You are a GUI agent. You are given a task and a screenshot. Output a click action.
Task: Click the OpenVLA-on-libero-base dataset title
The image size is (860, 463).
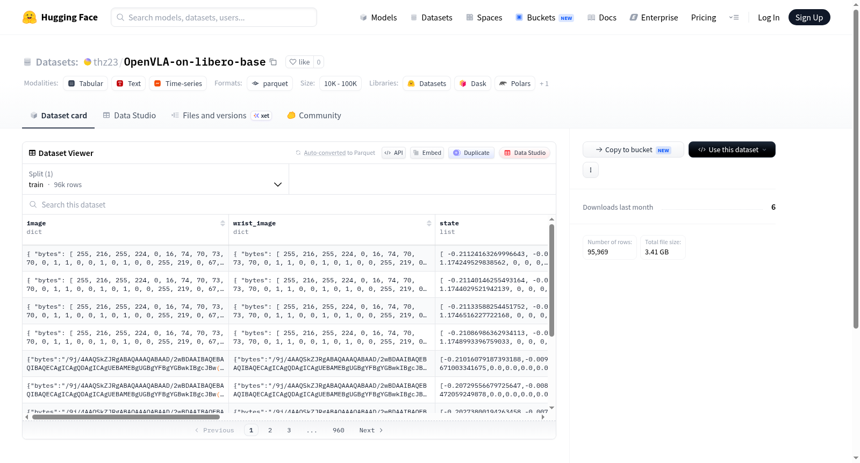(195, 62)
